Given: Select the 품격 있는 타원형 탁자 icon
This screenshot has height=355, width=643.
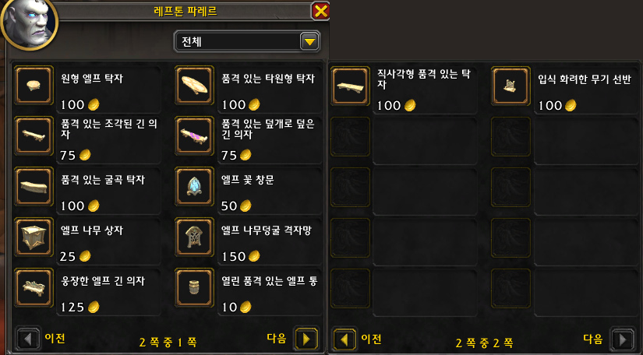Looking at the screenshot, I should 194,85.
